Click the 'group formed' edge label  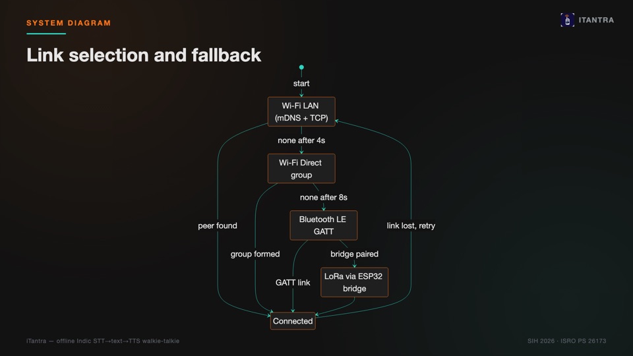click(x=255, y=254)
